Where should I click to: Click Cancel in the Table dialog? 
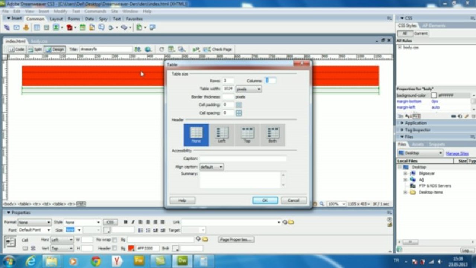[294, 200]
